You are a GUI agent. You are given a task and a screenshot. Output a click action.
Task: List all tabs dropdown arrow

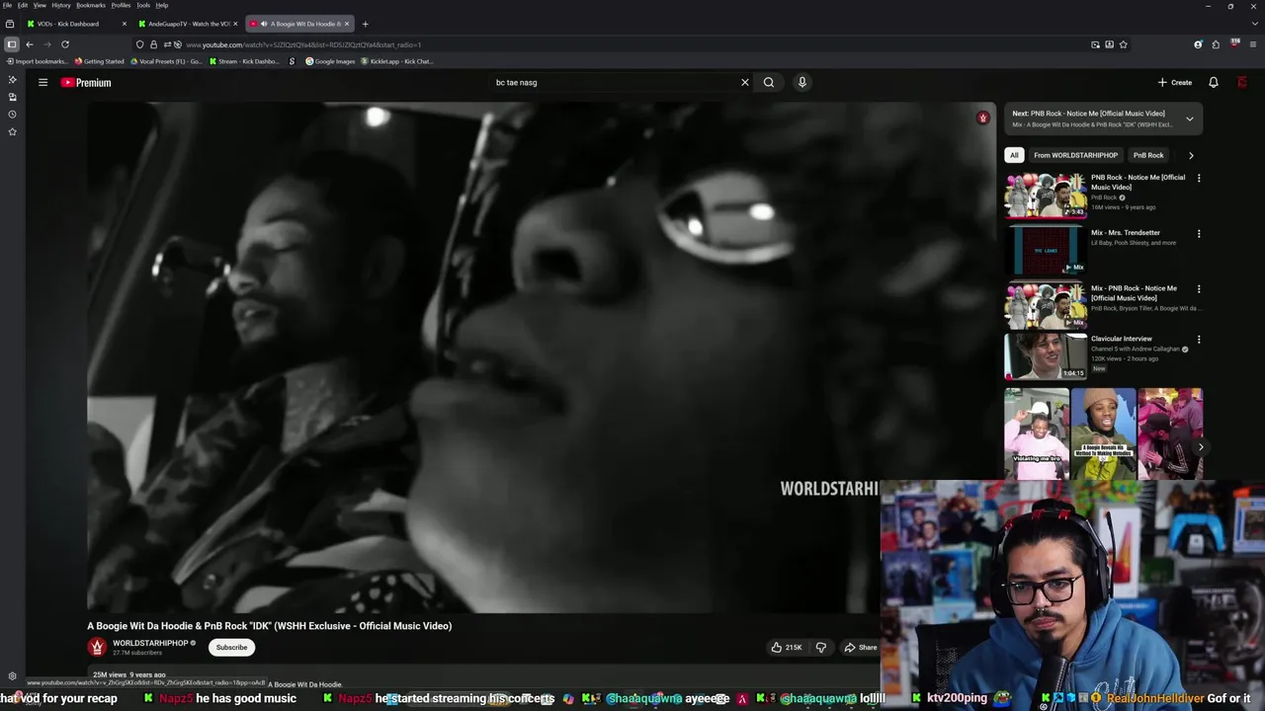[x=1253, y=24]
